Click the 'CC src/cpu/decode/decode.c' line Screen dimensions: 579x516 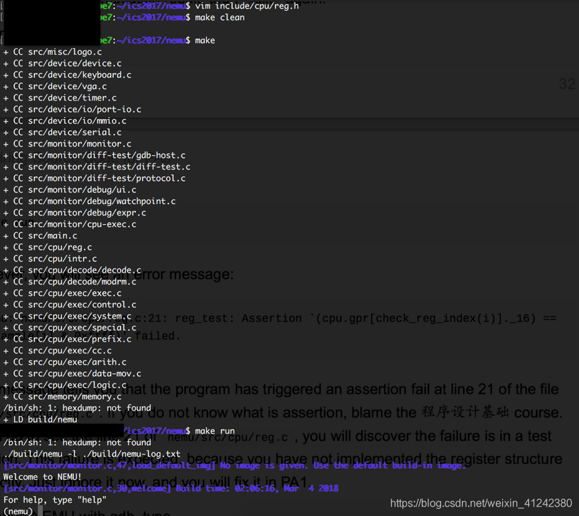72,270
